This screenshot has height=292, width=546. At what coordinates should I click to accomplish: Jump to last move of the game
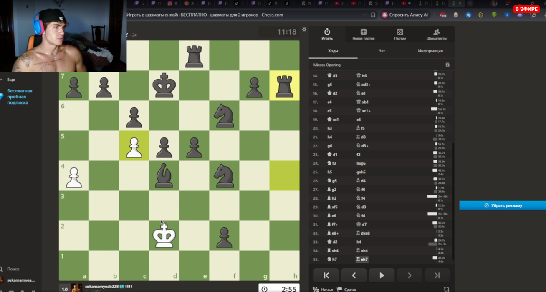(437, 275)
